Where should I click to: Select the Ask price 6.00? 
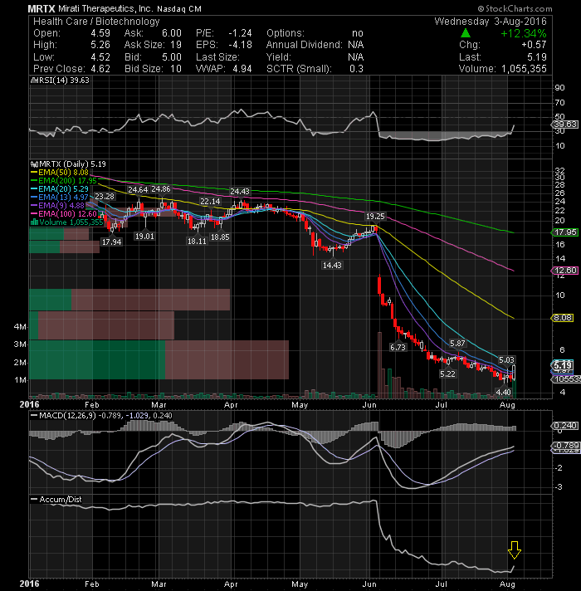[172, 33]
